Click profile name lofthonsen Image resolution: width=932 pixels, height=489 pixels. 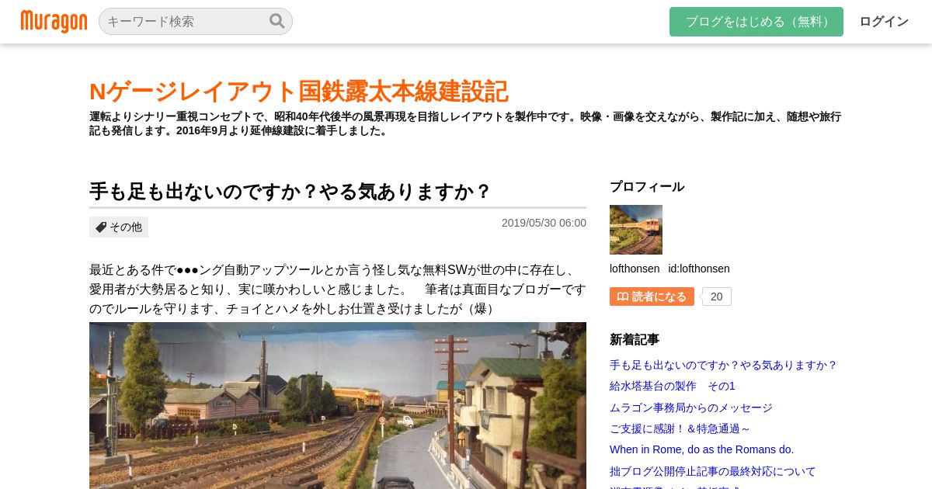tap(635, 269)
